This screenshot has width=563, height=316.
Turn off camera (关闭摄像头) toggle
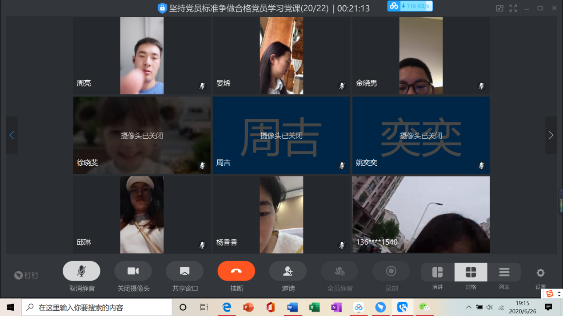pyautogui.click(x=133, y=271)
